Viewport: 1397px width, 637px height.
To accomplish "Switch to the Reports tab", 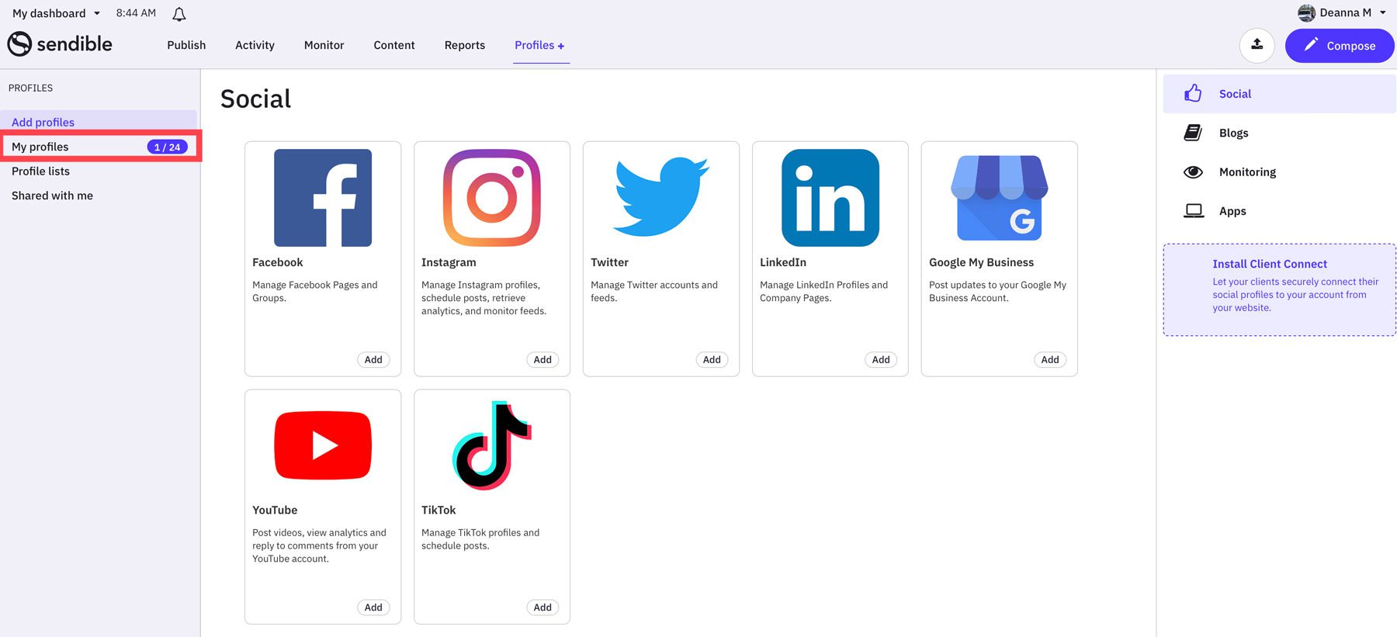I will click(x=464, y=45).
